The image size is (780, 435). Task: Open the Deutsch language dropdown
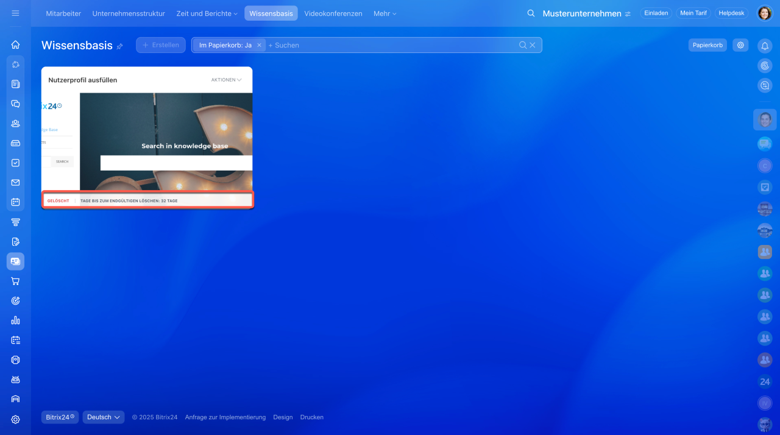(x=104, y=417)
